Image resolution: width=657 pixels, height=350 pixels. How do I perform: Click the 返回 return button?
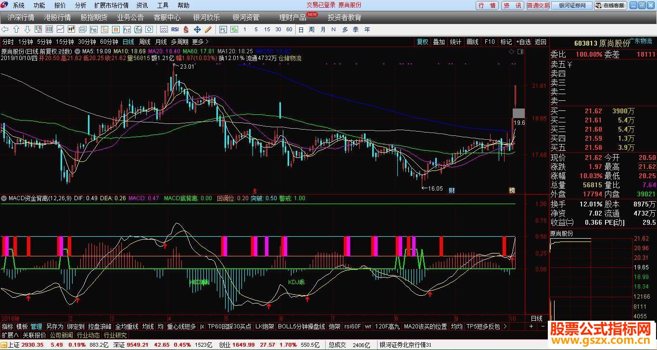pyautogui.click(x=541, y=42)
